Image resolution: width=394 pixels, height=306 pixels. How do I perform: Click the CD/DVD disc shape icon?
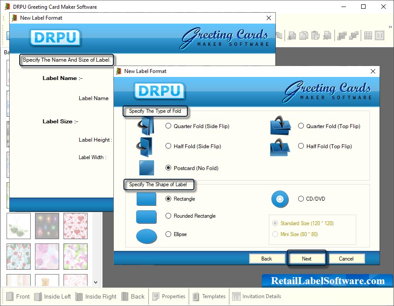tap(280, 199)
